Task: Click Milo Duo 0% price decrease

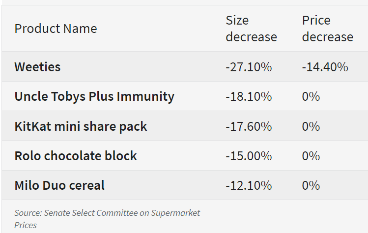Action: point(311,185)
